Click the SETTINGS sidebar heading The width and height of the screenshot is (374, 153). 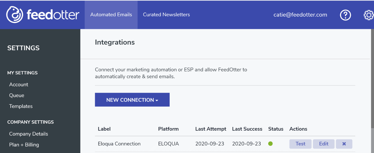(24, 48)
